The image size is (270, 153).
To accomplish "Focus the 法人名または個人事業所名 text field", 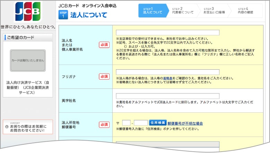I will 168,33.
